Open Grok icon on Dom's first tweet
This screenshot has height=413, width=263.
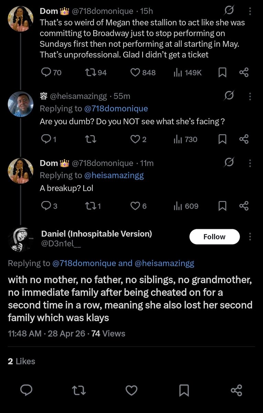click(229, 11)
